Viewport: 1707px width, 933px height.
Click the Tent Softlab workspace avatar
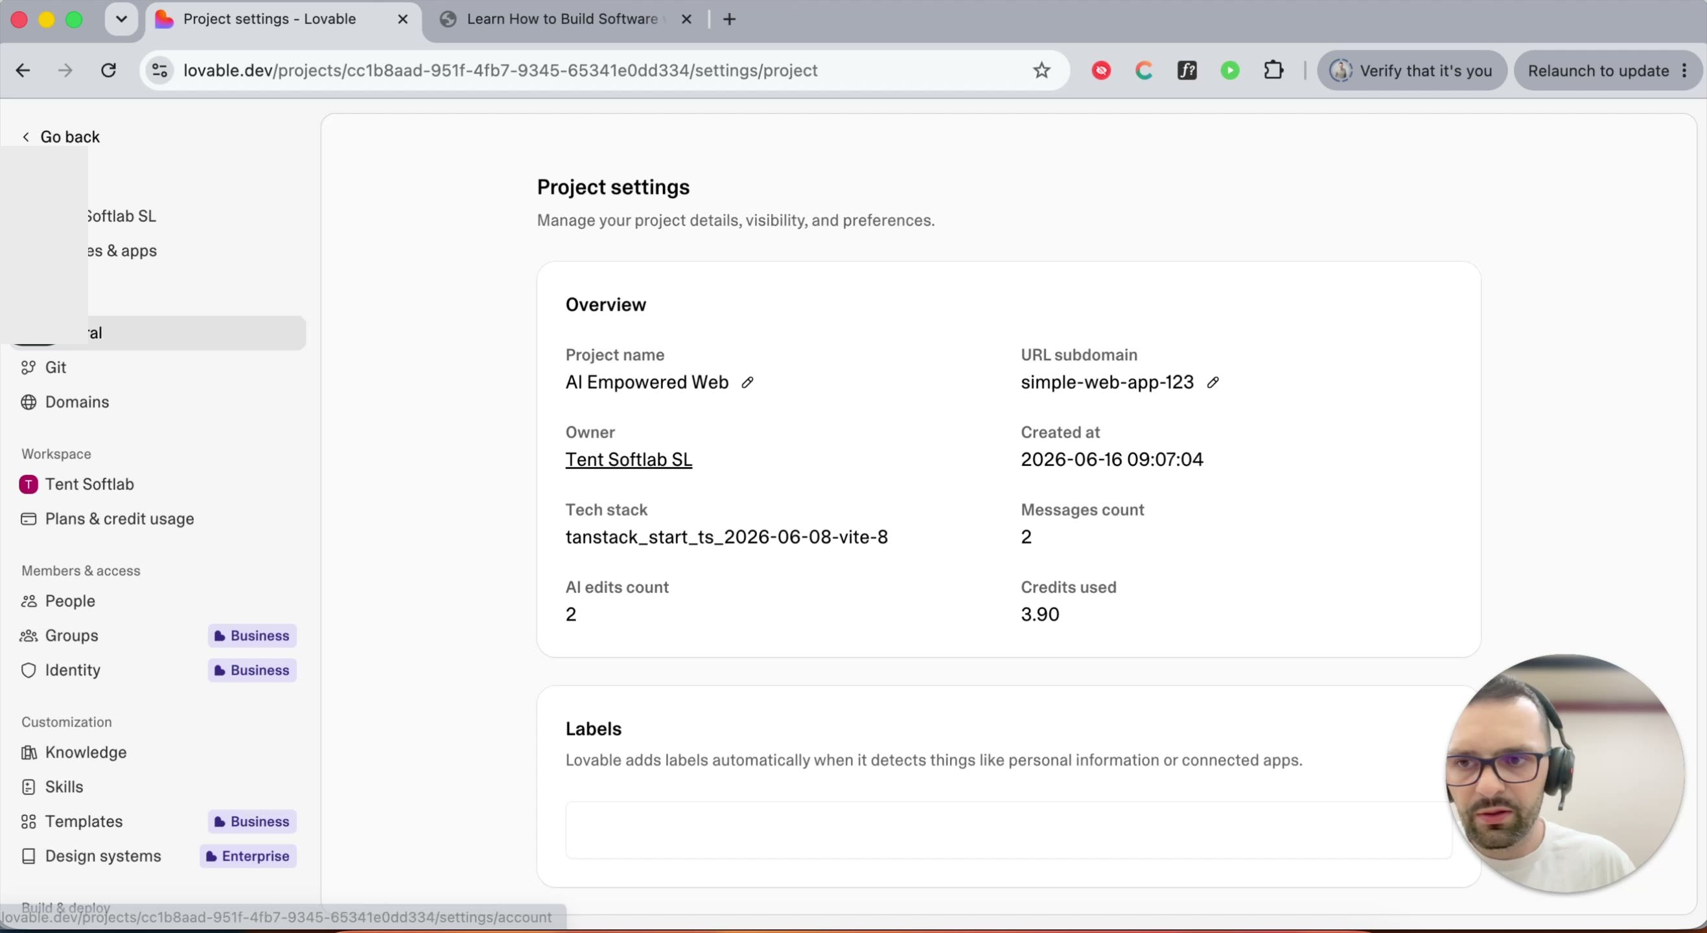click(28, 485)
